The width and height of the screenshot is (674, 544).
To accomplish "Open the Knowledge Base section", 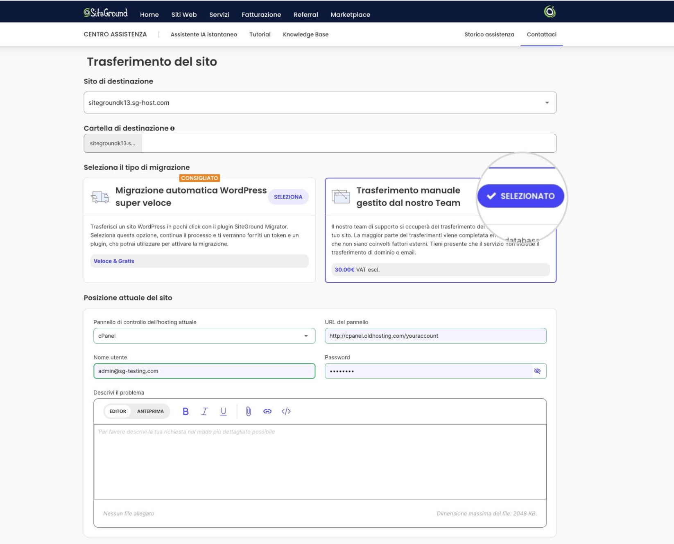I will click(305, 34).
